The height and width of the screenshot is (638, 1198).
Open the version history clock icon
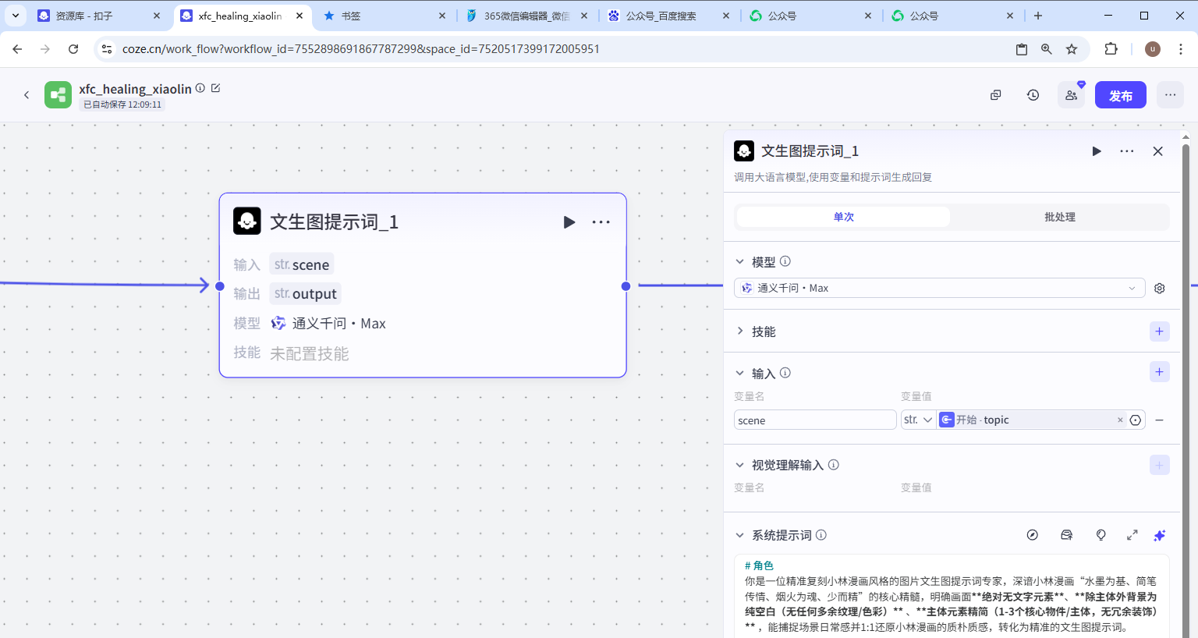tap(1033, 95)
